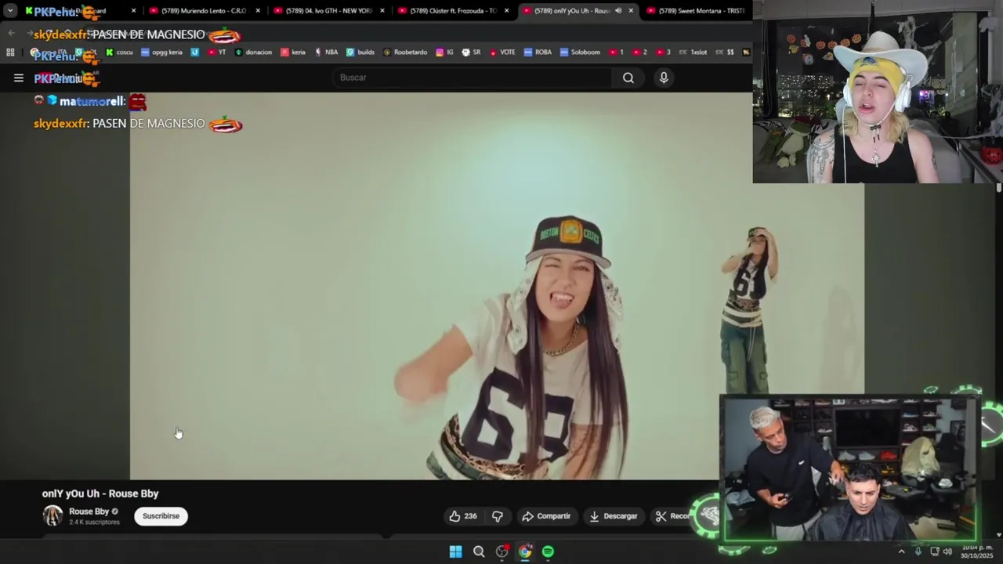The height and width of the screenshot is (564, 1003).
Task: Close the onlY yOu Uh tab
Action: point(631,11)
